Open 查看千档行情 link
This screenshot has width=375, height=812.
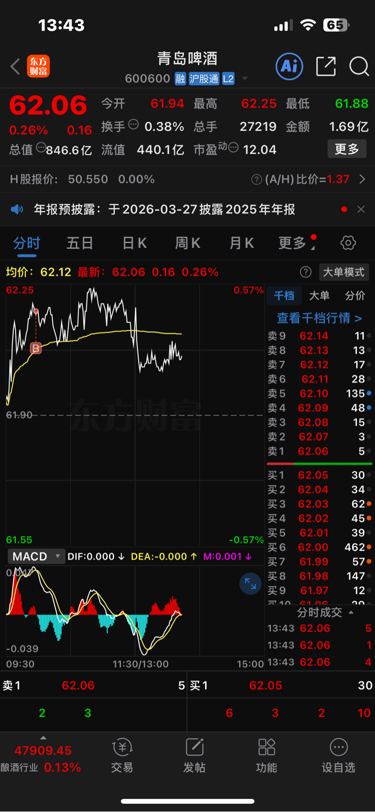(319, 318)
